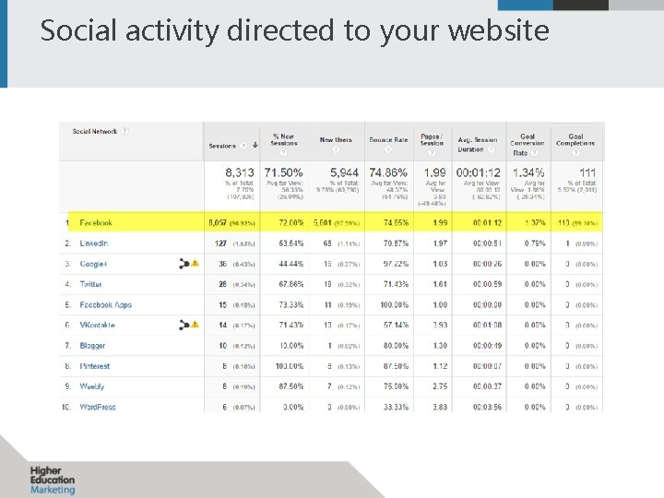Viewport: 664px width, 498px height.
Task: Click the Goal Conversion Rate column header
Action: pos(528,144)
